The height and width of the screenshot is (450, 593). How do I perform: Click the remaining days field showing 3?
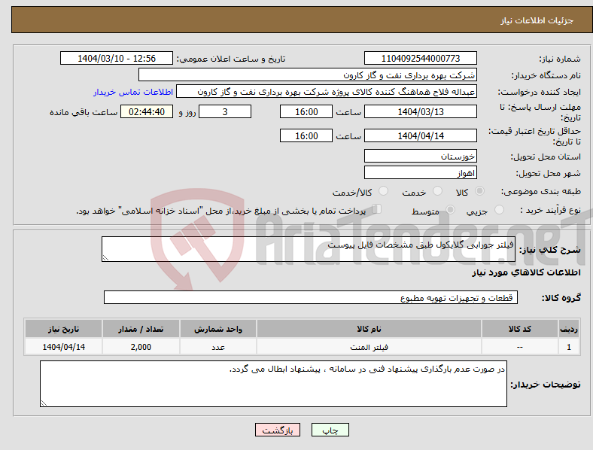225,112
